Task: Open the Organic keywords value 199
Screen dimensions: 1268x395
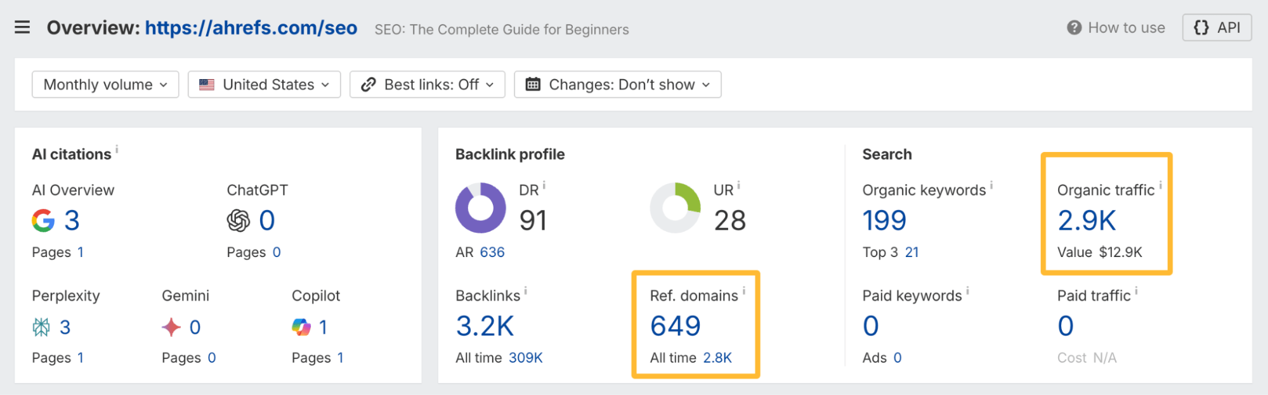Action: click(884, 220)
